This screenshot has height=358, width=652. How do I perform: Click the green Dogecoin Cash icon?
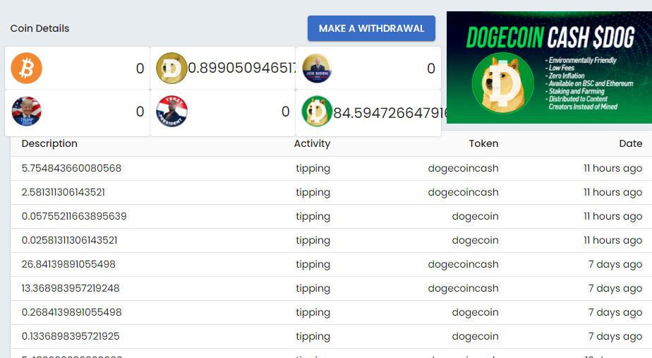point(317,112)
